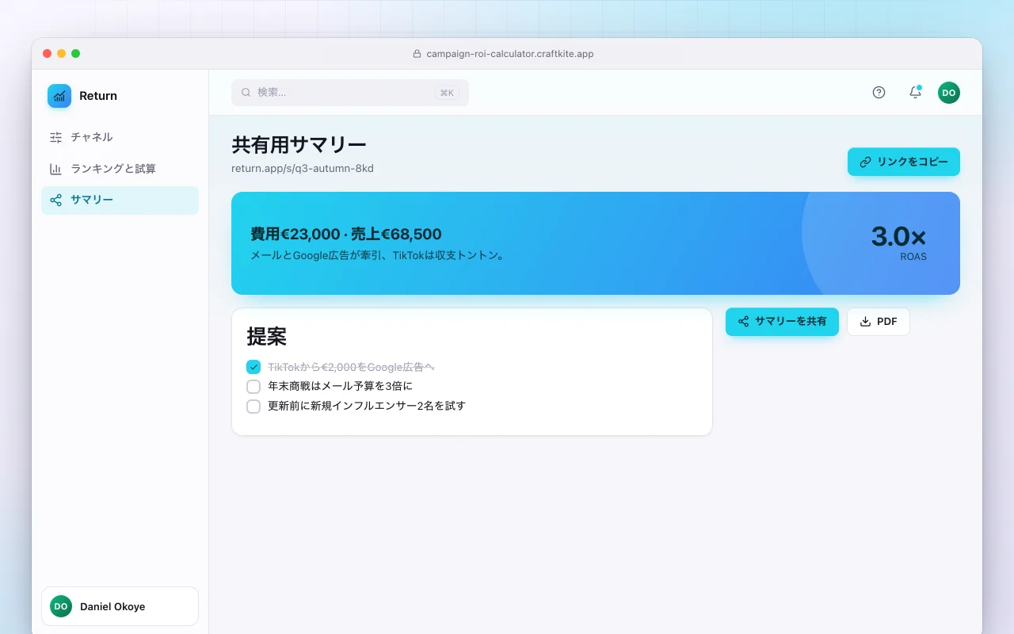Uncheck the TikTokから€2,000をGoogle広告へ checkbox

click(x=253, y=367)
